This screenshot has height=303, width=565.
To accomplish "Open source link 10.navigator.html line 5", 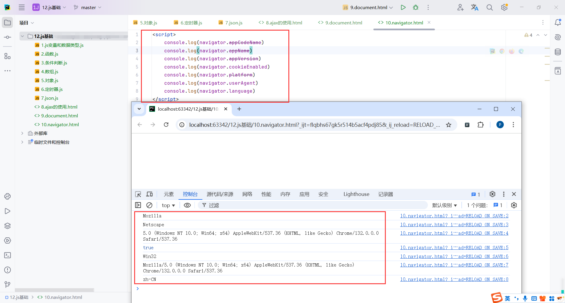I will pyautogui.click(x=454, y=248).
